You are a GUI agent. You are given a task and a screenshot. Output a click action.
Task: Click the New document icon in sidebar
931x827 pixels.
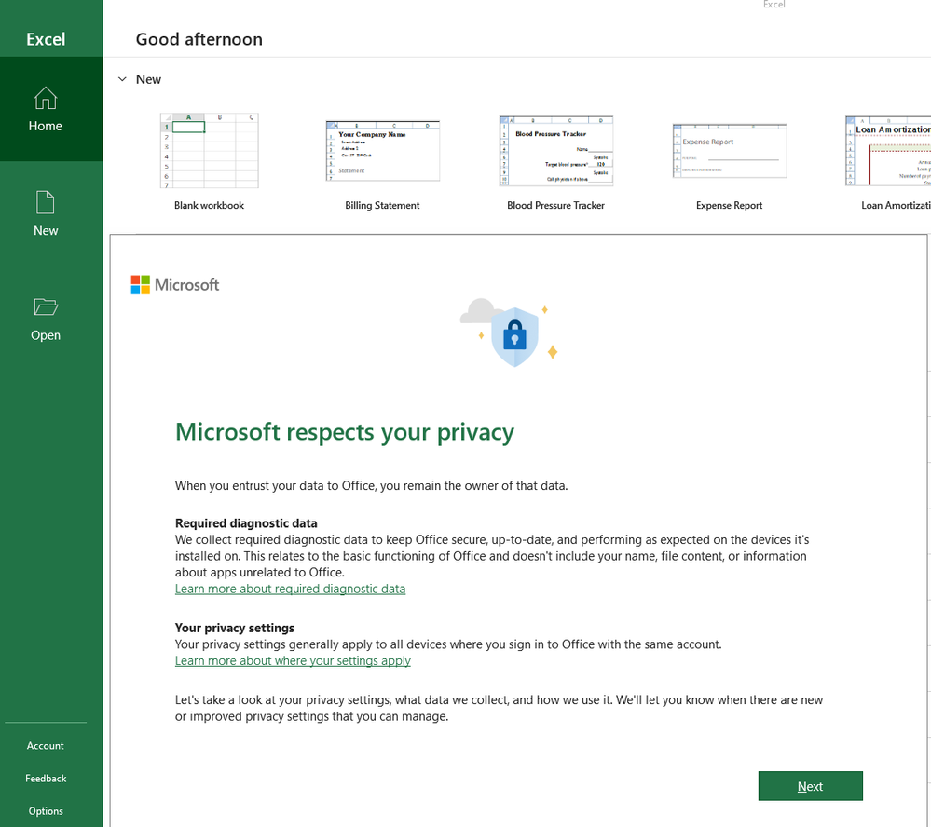[45, 202]
